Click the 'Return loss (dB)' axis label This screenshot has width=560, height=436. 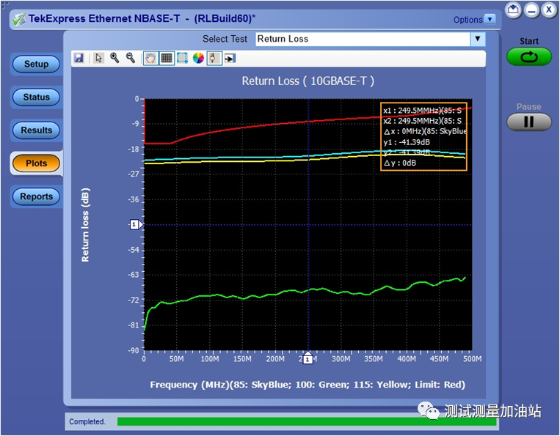coord(85,225)
